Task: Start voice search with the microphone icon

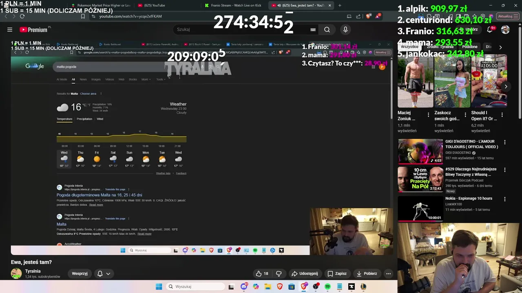Action: click(x=345, y=29)
